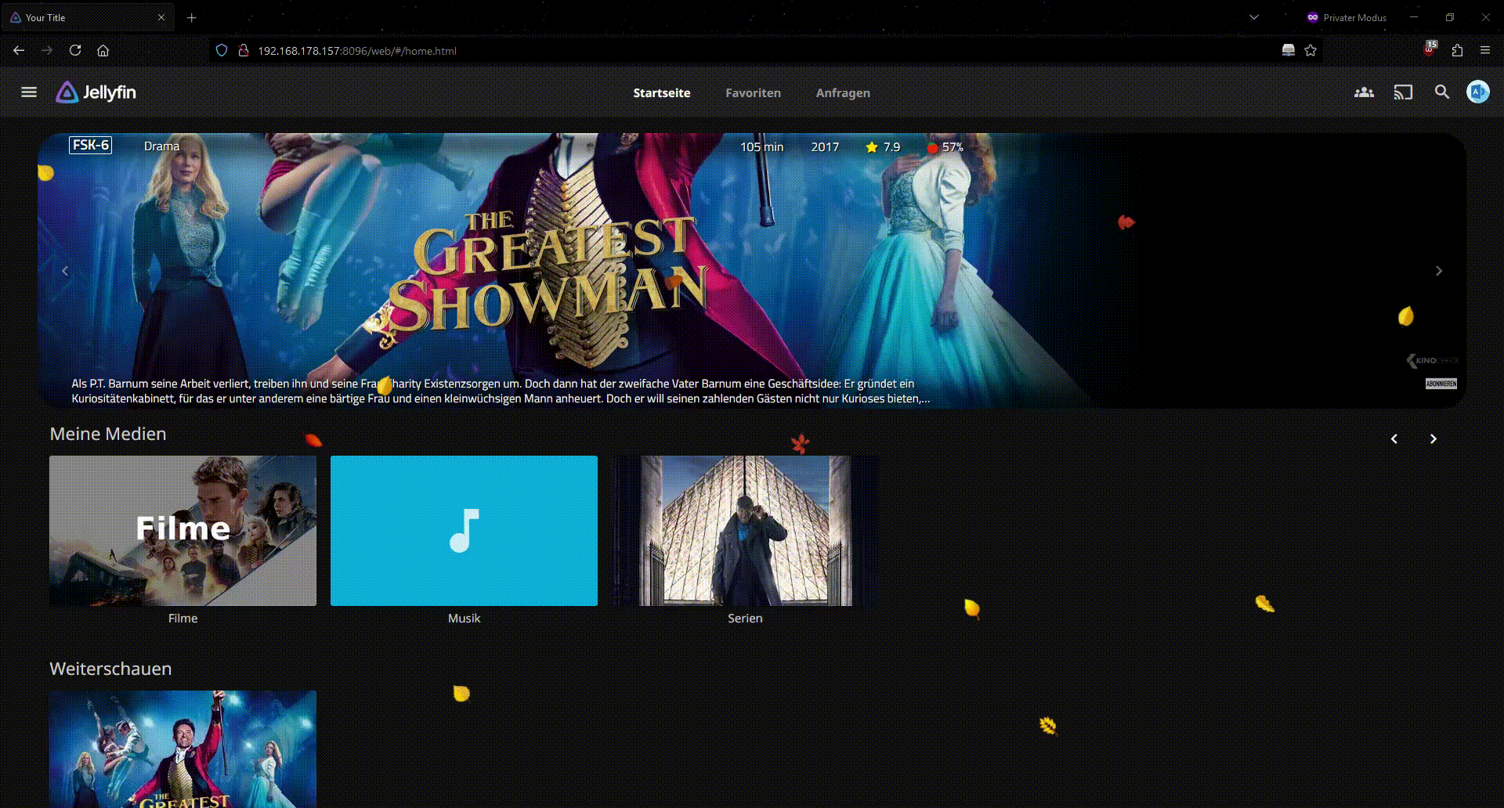Viewport: 1504px width, 808px height.
Task: Open the Filme library card
Action: click(183, 531)
